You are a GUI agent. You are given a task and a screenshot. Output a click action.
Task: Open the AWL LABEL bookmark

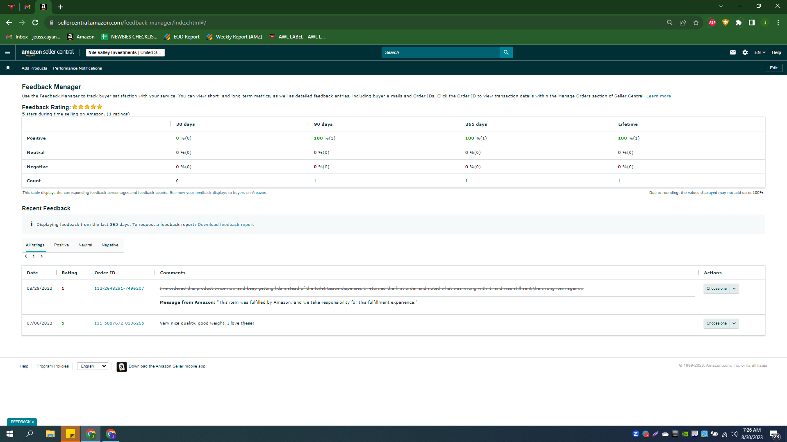tap(297, 37)
